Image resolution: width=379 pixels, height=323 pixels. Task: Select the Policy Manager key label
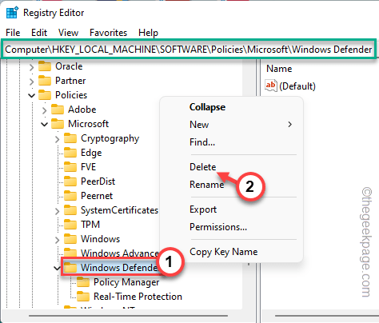click(x=126, y=282)
